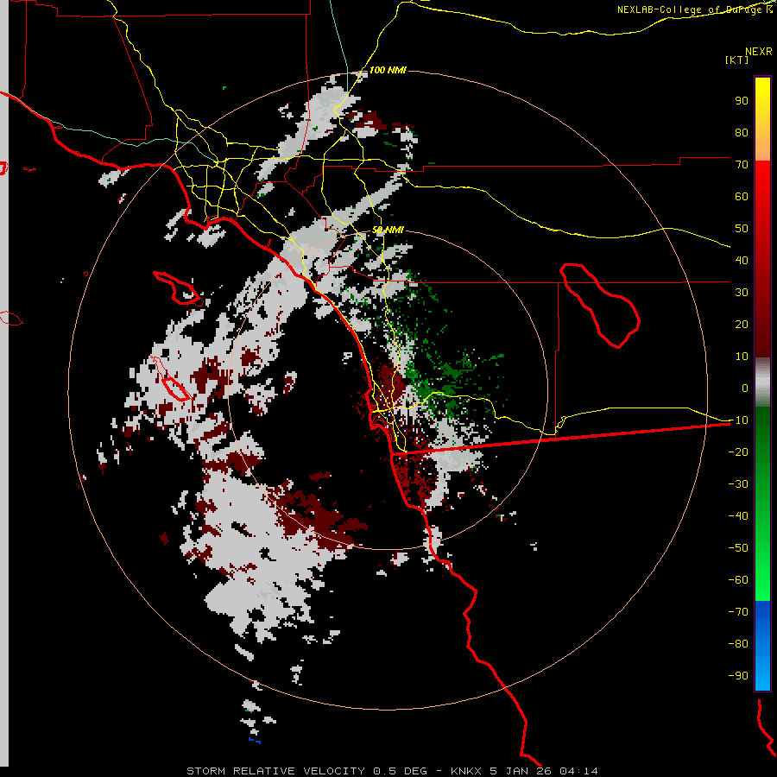Click the 04:14 timestamp in caption
This screenshot has height=777, width=777.
click(x=577, y=771)
